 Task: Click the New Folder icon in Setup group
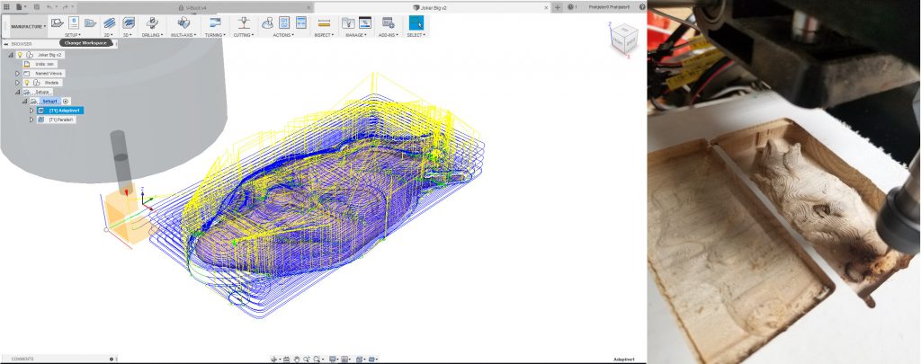[x=90, y=22]
